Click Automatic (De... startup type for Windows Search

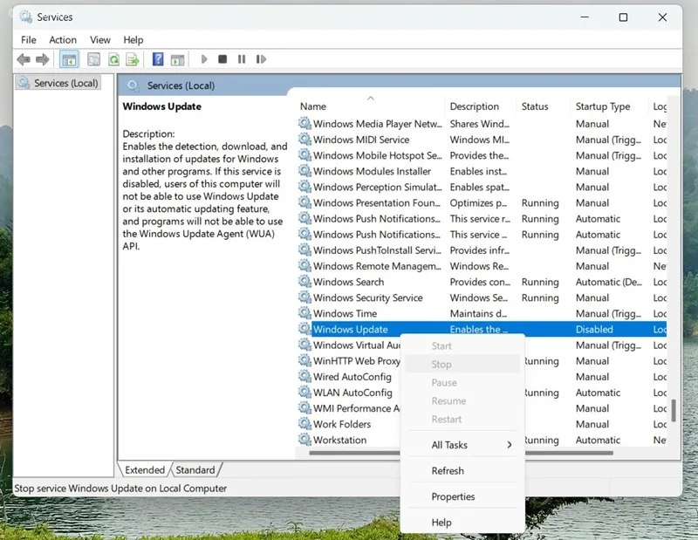click(608, 282)
